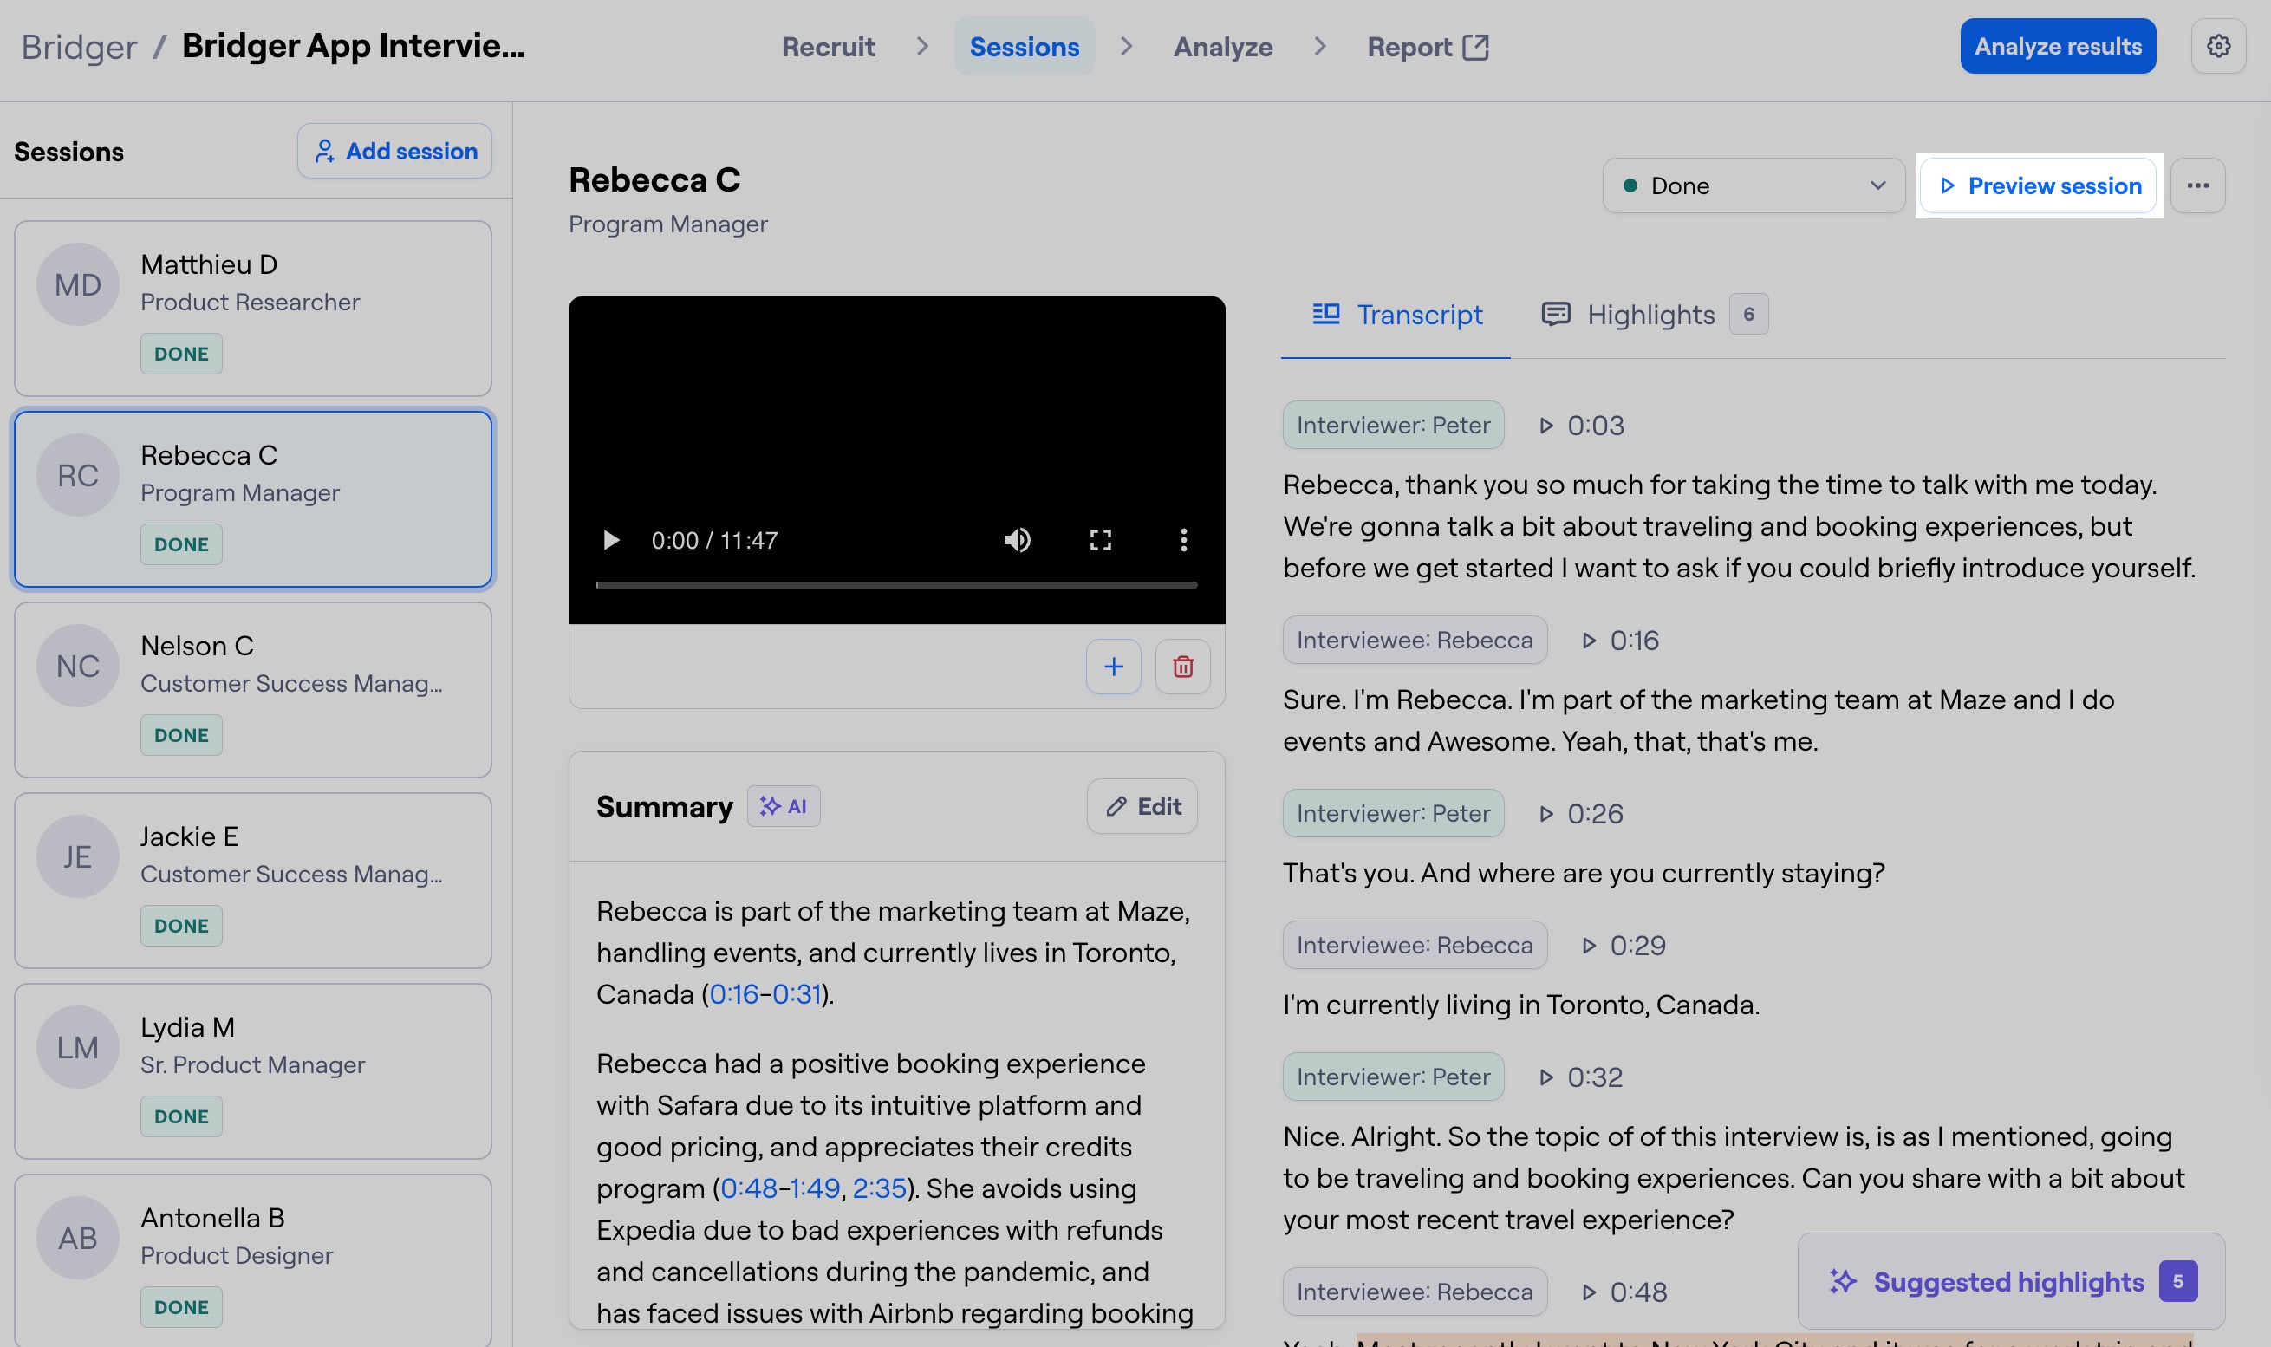Open the video player more options menu
The height and width of the screenshot is (1347, 2271).
[x=1182, y=540]
